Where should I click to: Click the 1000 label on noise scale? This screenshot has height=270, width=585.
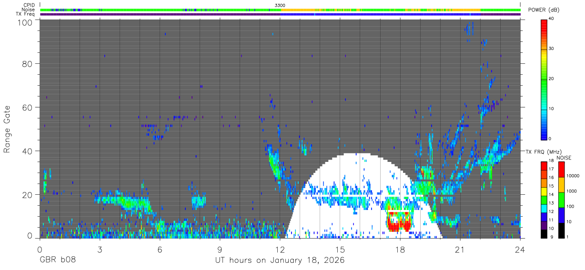click(571, 191)
